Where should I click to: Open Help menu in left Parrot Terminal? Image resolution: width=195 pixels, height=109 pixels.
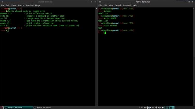(x=37, y=5)
